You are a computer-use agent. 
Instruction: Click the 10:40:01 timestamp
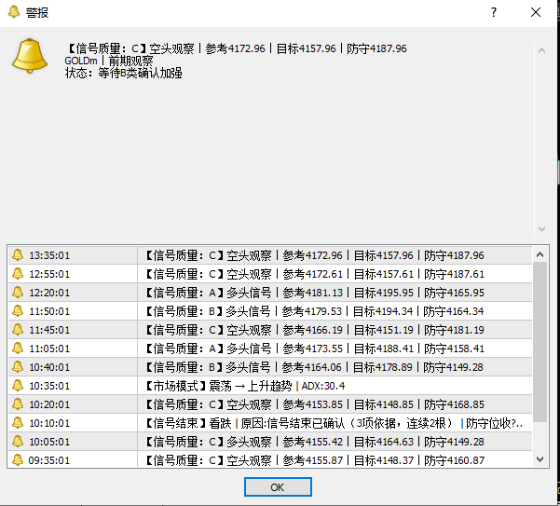point(49,367)
